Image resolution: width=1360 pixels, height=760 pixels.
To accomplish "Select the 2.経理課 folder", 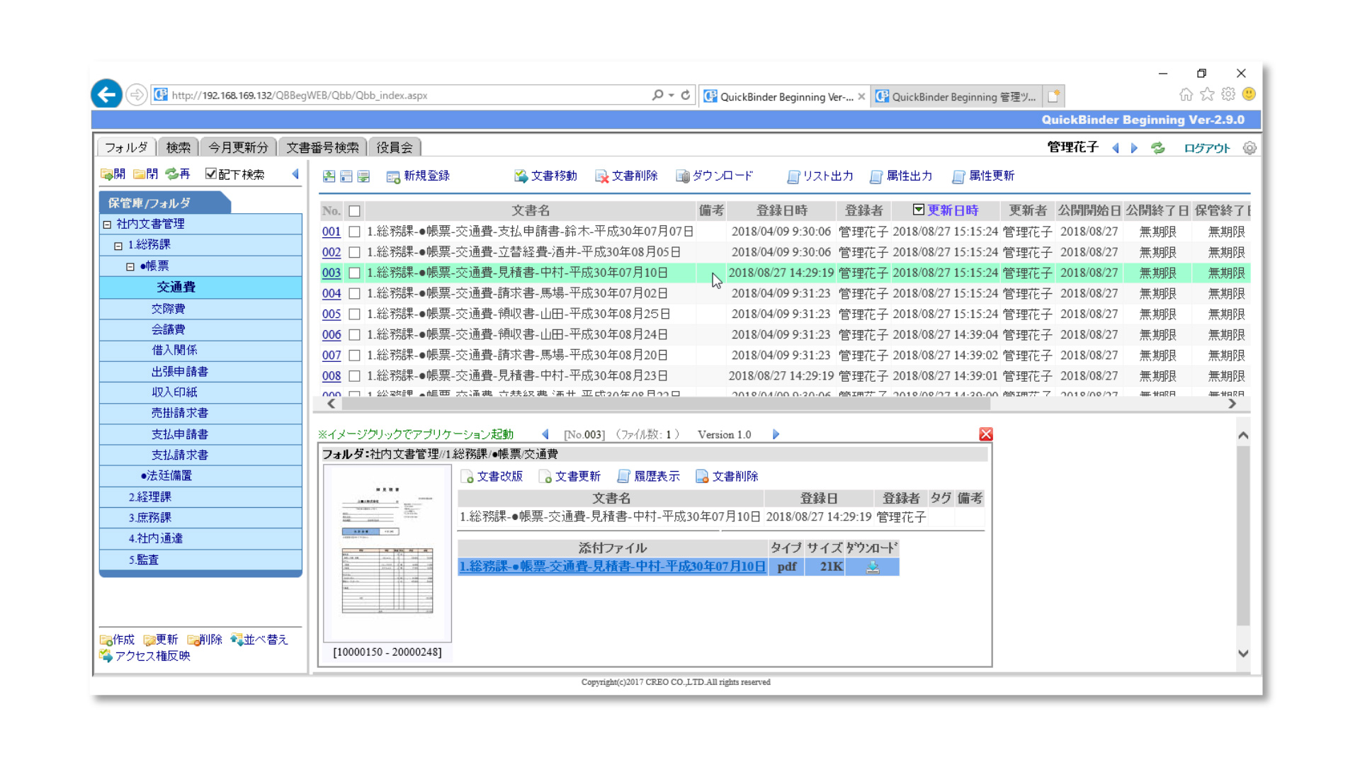I will 149,497.
